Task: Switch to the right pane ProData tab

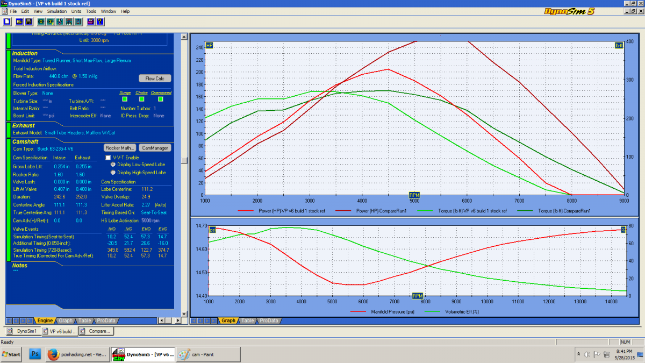Action: tap(269, 321)
